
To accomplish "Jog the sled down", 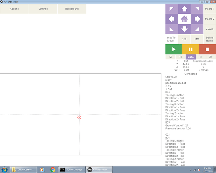I will pyautogui.click(x=184, y=29).
